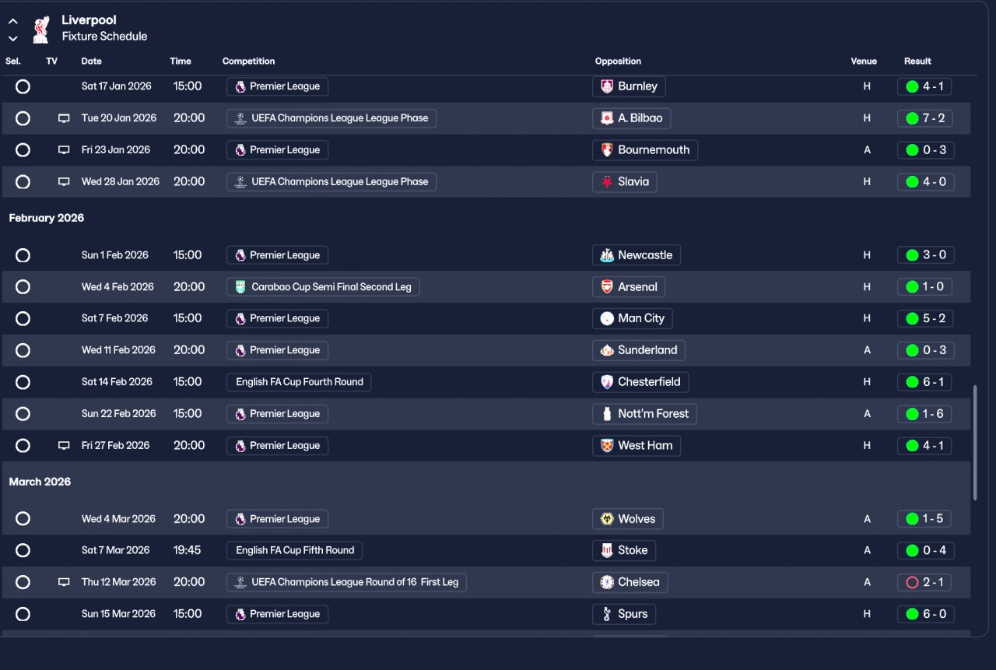Select the Man City fixture radio button
This screenshot has height=670, width=996.
[x=23, y=318]
